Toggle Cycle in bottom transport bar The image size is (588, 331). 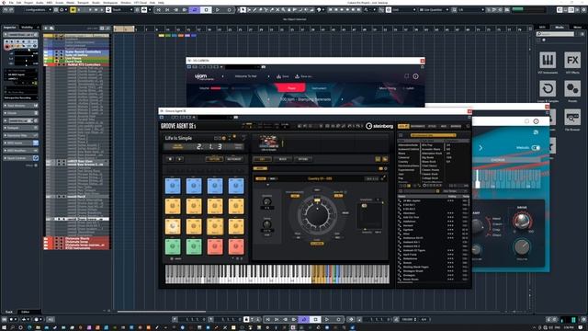(304, 319)
